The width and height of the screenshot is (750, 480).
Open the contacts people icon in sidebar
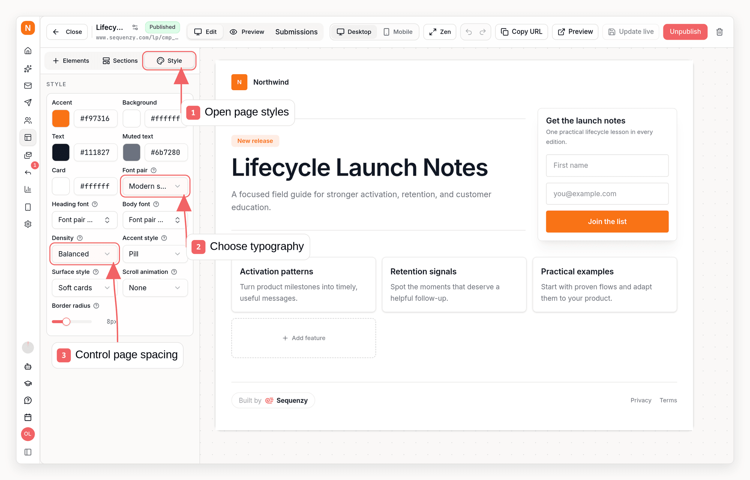tap(28, 120)
